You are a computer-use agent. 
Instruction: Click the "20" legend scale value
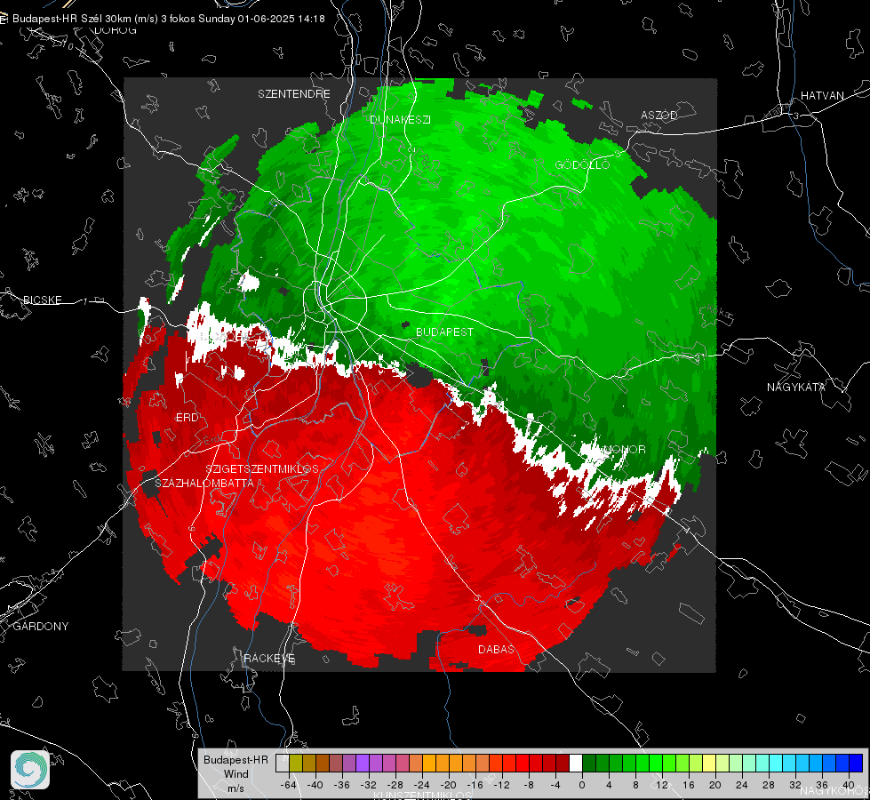715,785
